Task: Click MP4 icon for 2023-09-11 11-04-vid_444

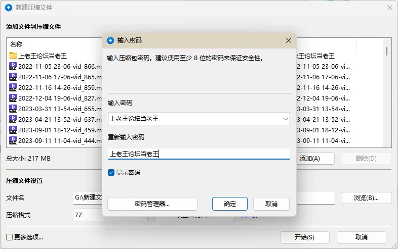Action: click(x=13, y=141)
